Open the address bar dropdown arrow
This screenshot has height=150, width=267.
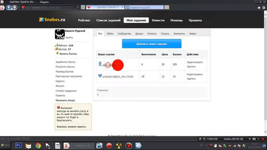click(x=78, y=7)
